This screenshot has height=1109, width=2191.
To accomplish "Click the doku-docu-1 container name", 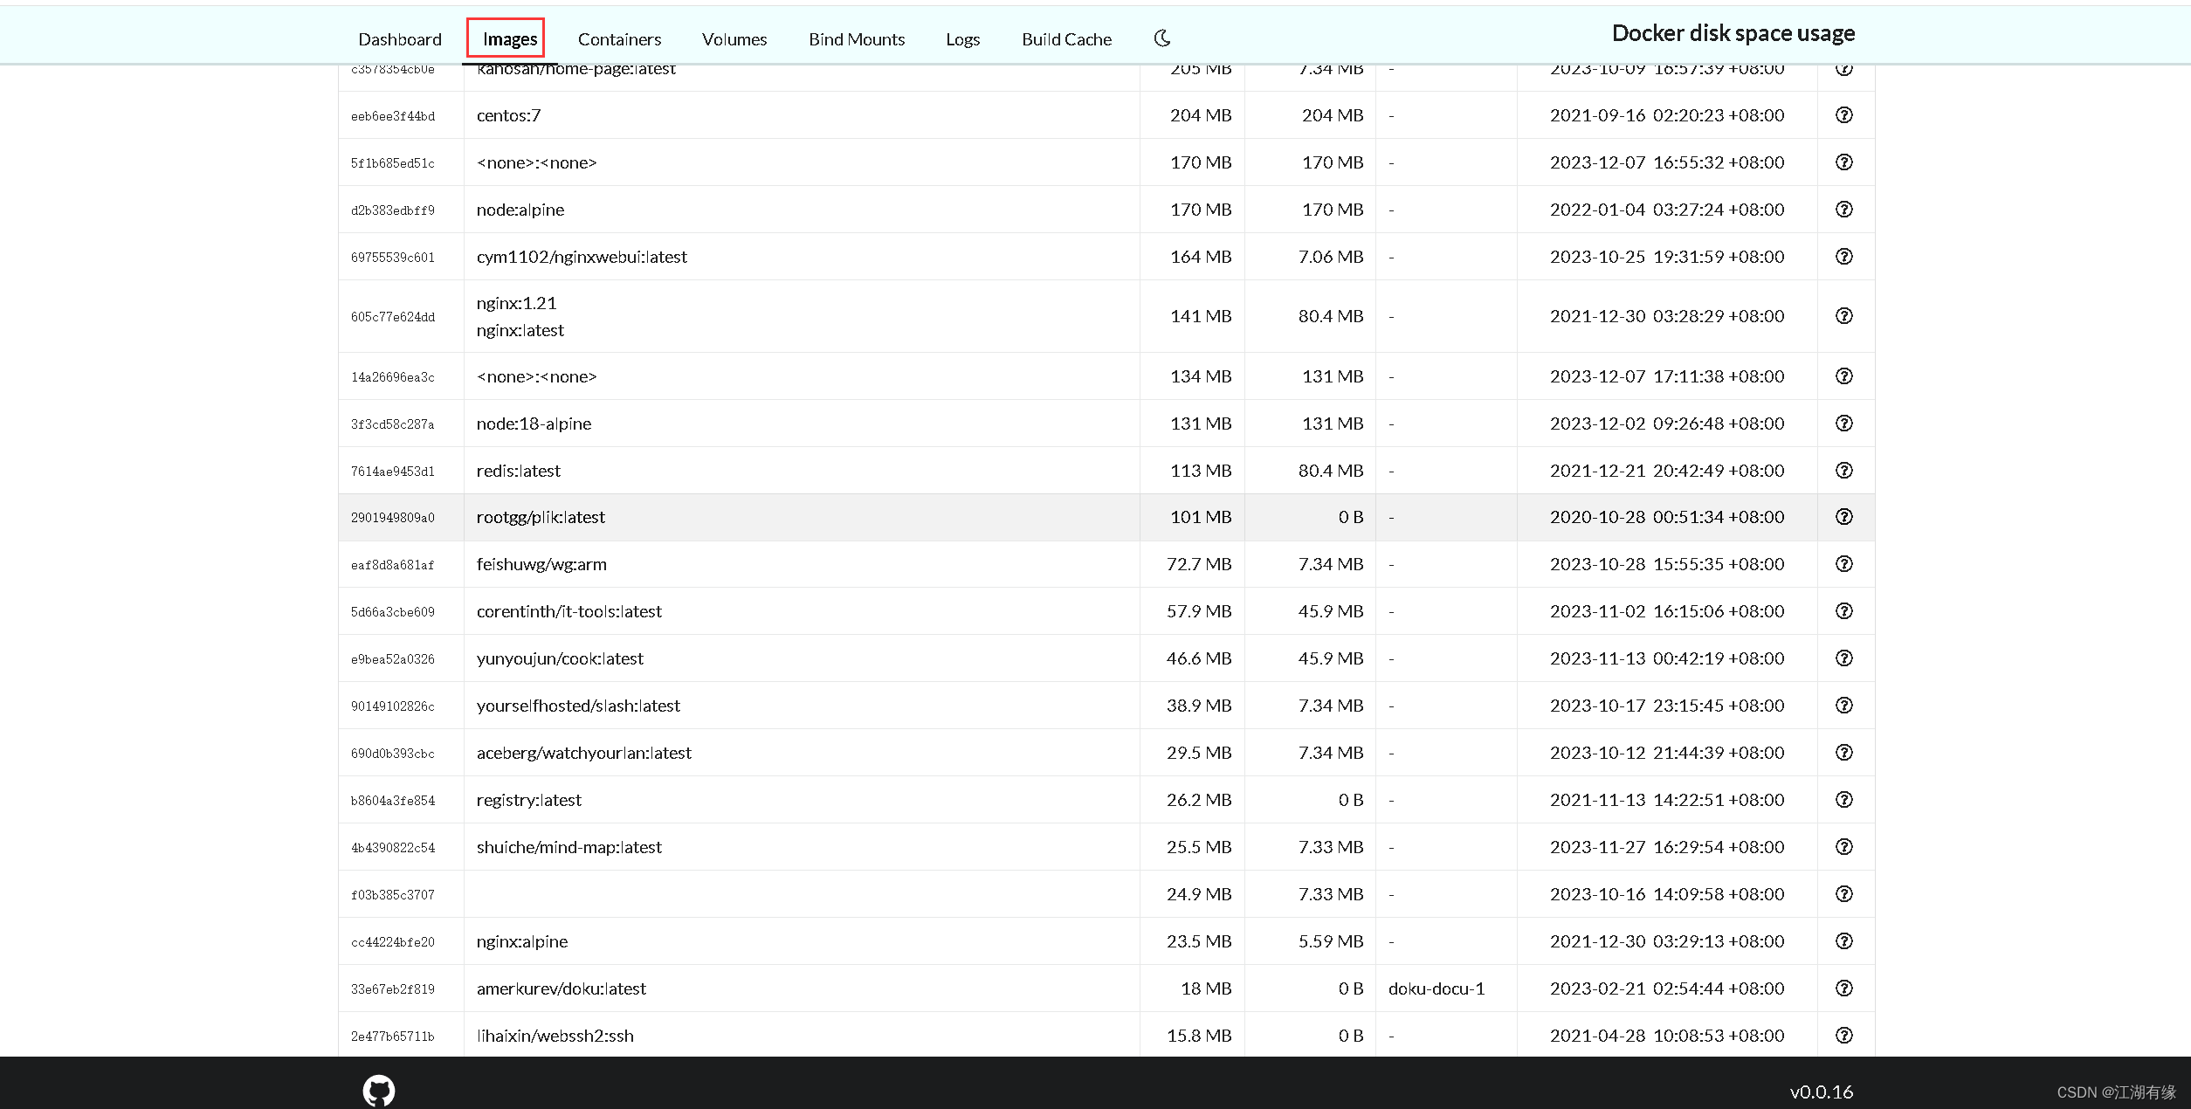I will coord(1436,988).
